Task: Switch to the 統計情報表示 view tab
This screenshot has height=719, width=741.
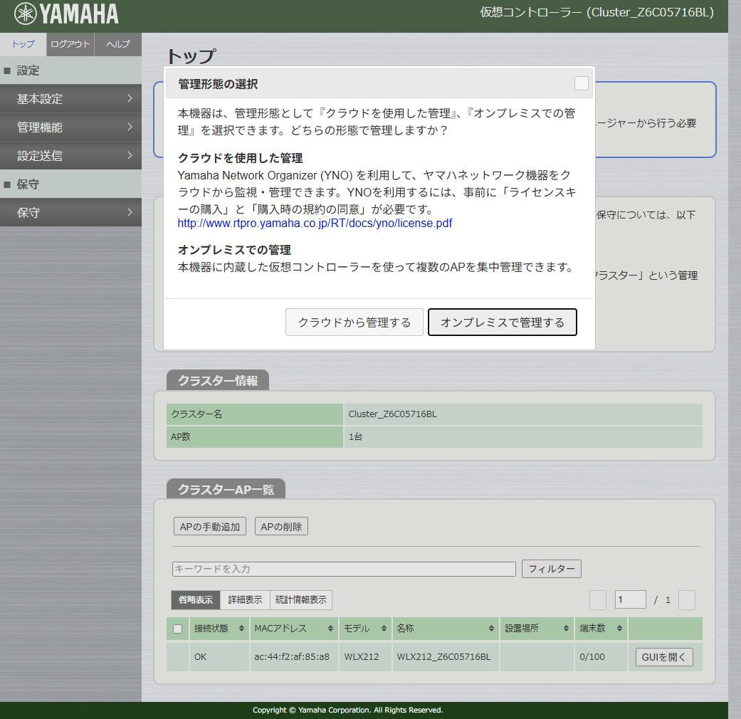Action: point(301,599)
